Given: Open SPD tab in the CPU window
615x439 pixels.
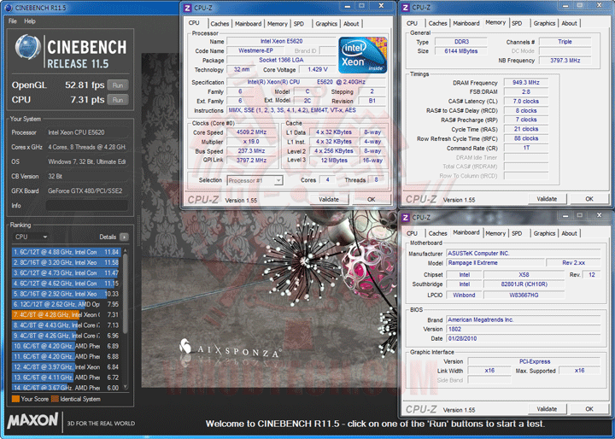Looking at the screenshot, I should (x=299, y=24).
